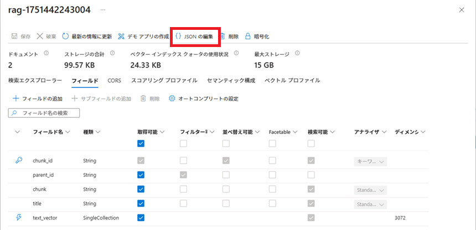The height and width of the screenshot is (230, 476).
Task: Open the セマンティック構成 tab
Action: pos(231,80)
